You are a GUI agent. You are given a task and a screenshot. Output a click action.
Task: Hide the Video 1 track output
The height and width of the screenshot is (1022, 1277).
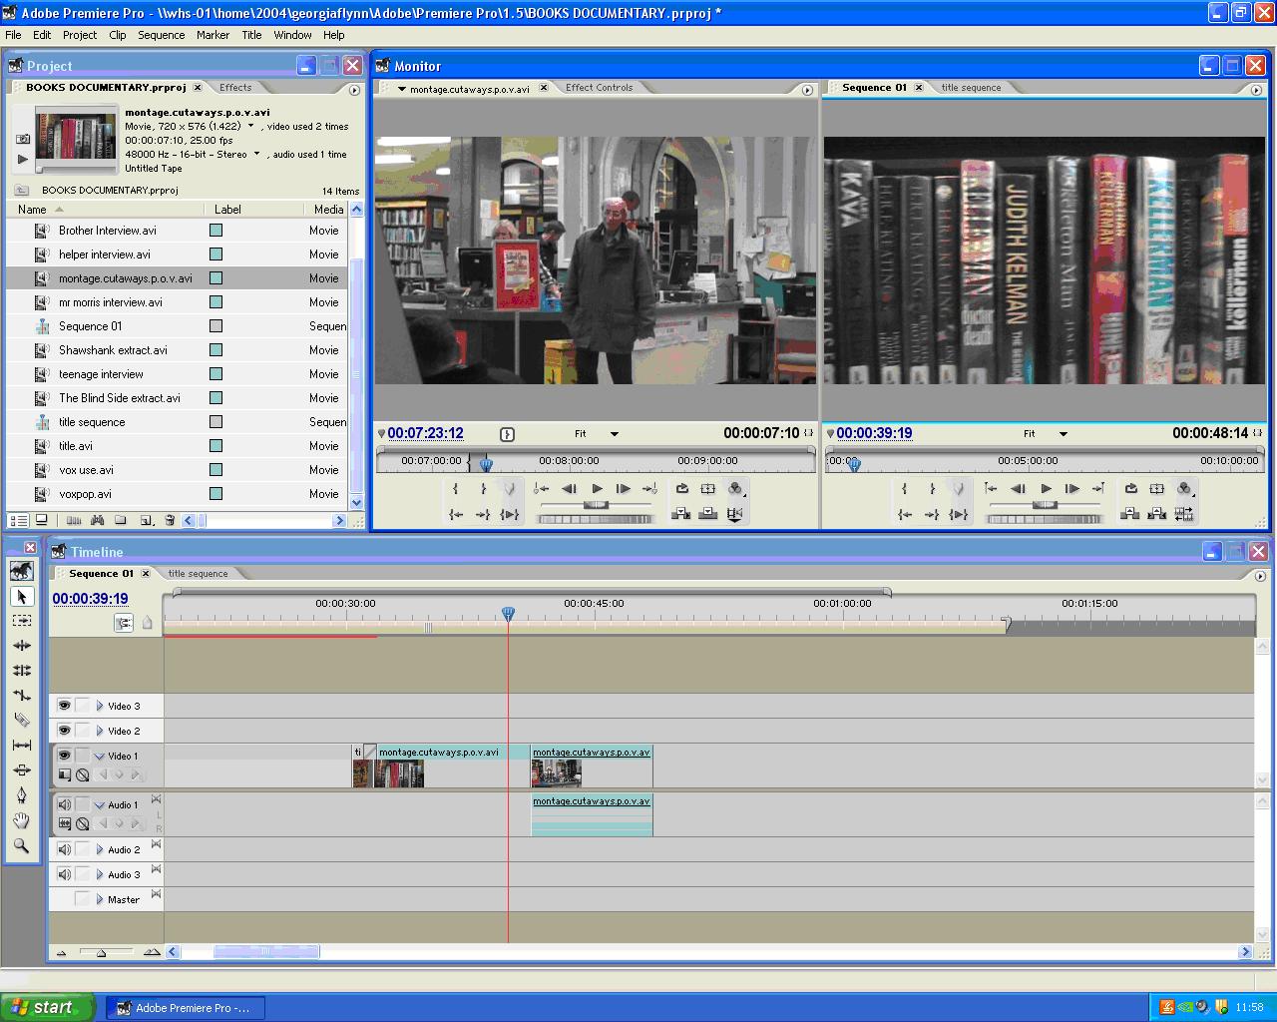pos(64,755)
